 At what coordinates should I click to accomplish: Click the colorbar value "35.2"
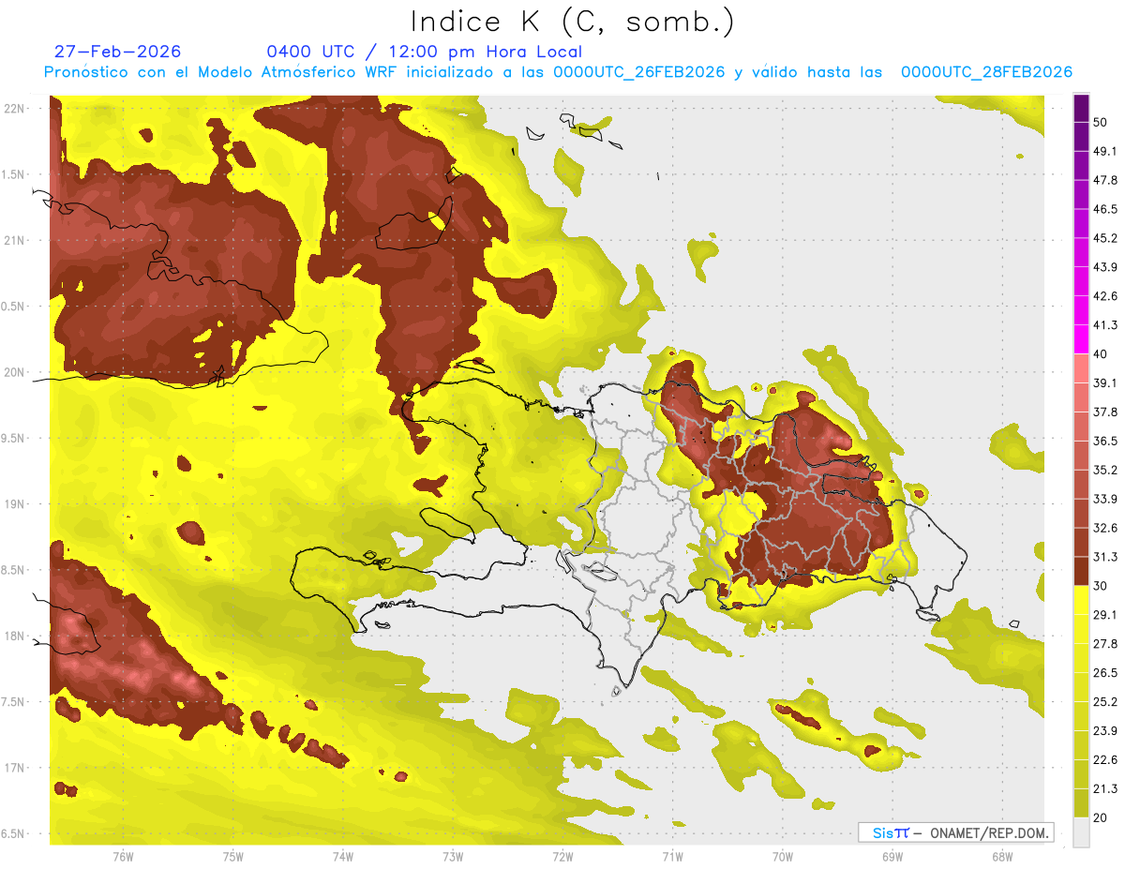pyautogui.click(x=1105, y=470)
